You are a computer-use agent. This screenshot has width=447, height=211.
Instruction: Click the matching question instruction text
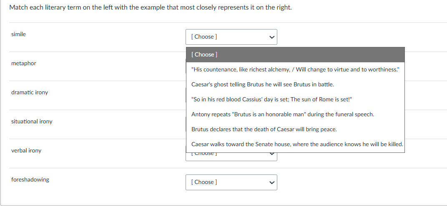pyautogui.click(x=150, y=7)
